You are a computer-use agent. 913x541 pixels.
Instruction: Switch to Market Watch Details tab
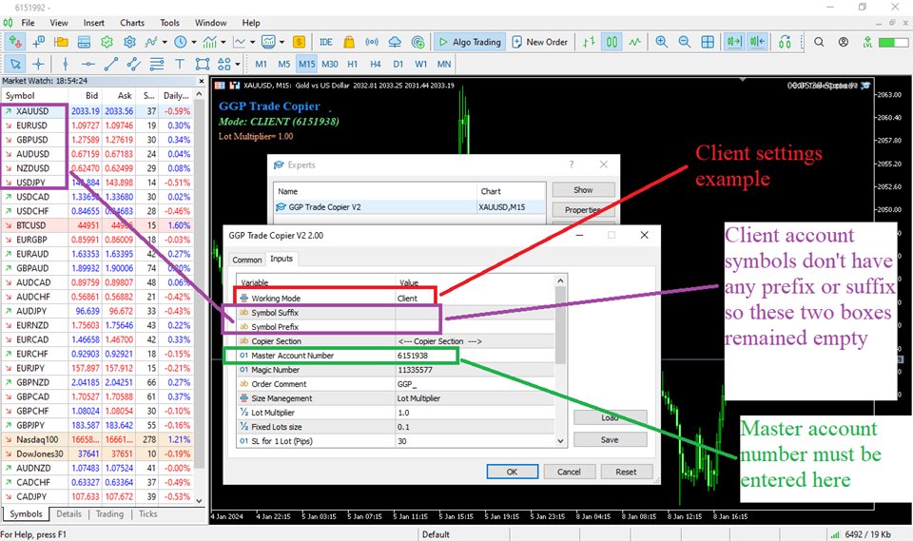pos(68,513)
